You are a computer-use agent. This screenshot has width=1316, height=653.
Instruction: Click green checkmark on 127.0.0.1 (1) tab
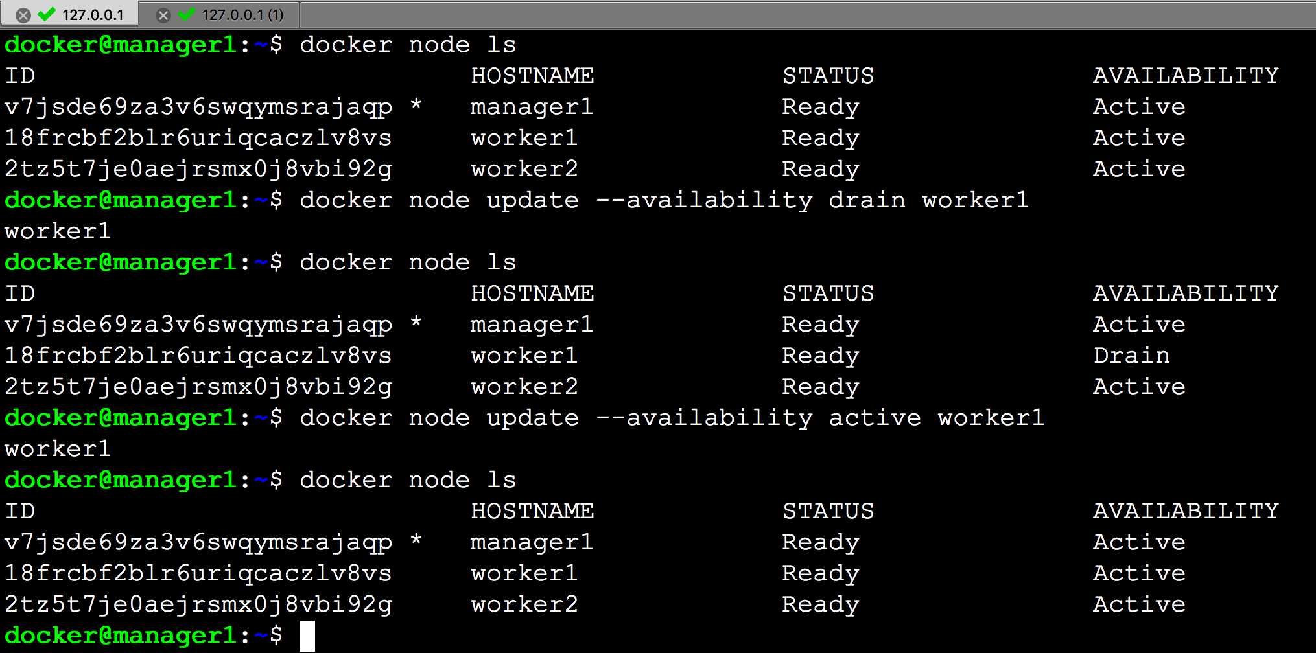(x=187, y=14)
